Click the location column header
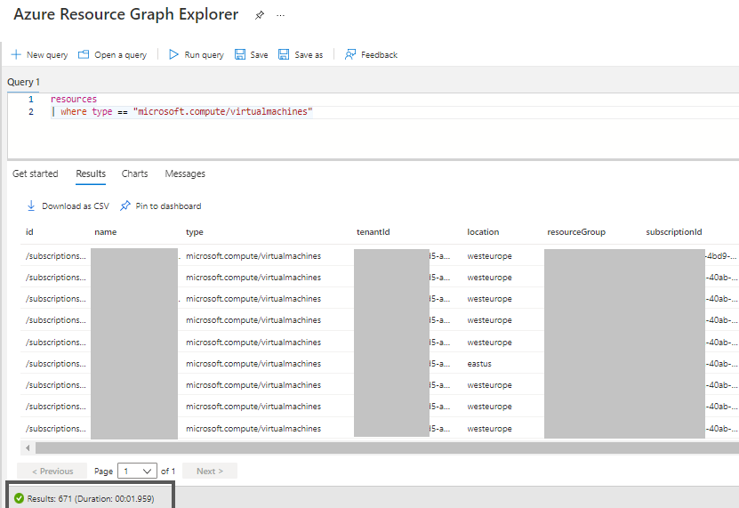739x508 pixels. pos(483,232)
